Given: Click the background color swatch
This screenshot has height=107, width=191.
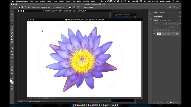Looking at the screenshot, I should tap(13, 83).
